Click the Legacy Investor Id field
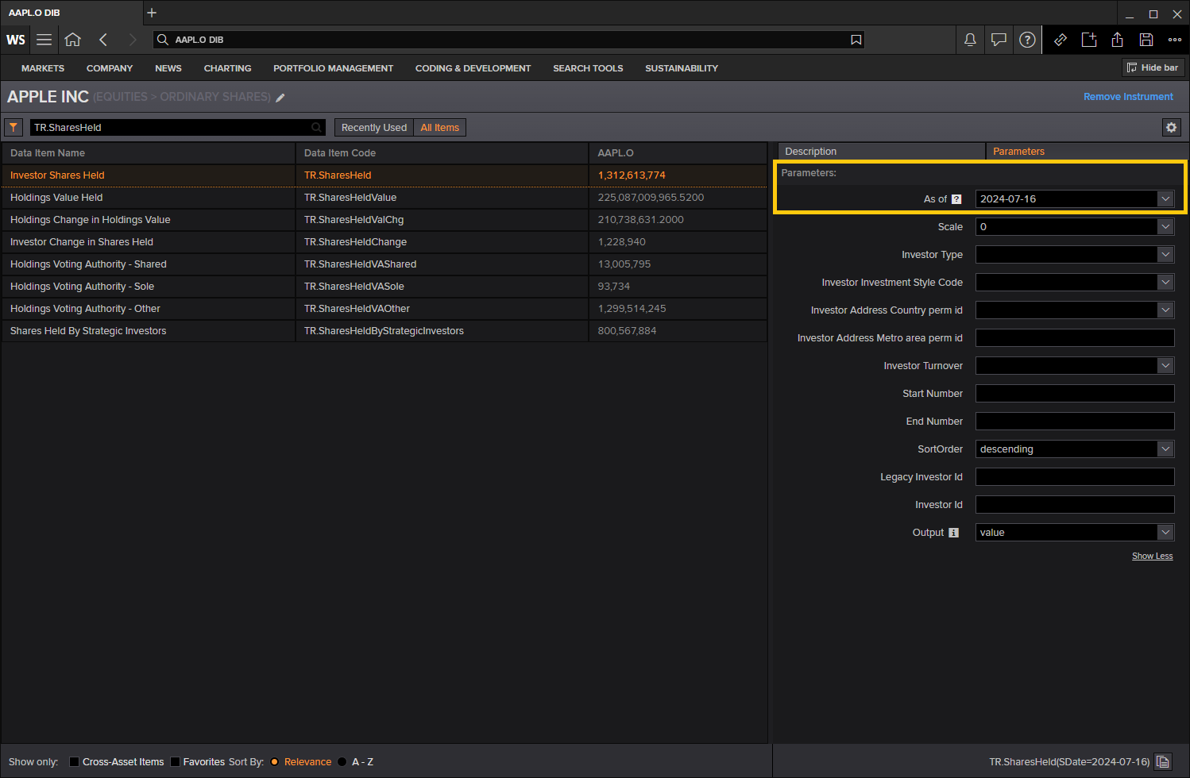This screenshot has width=1190, height=778. tap(1075, 477)
